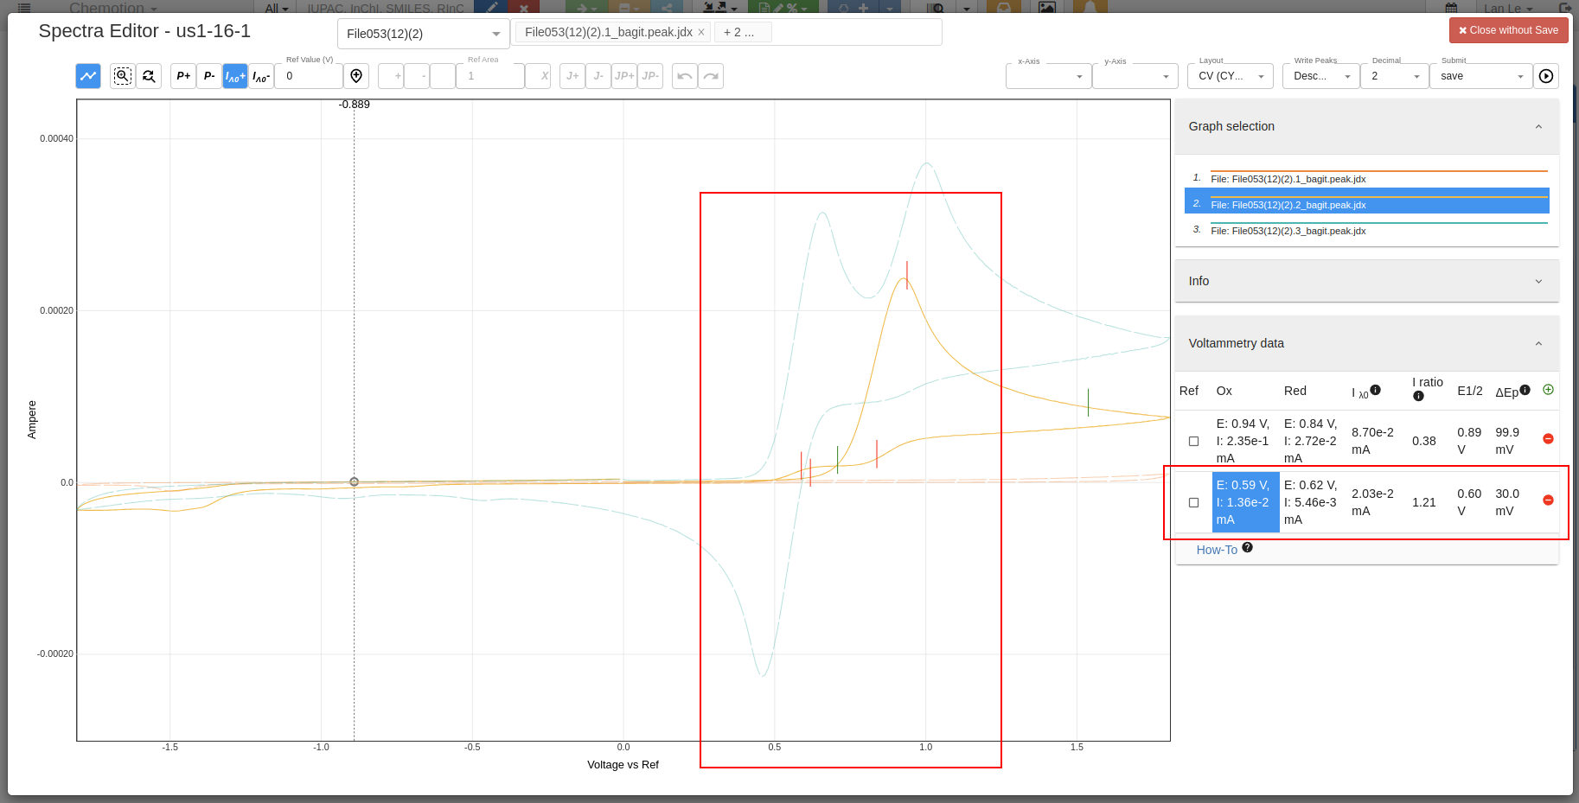Reset the chart zoom with the refresh icon

coord(148,76)
